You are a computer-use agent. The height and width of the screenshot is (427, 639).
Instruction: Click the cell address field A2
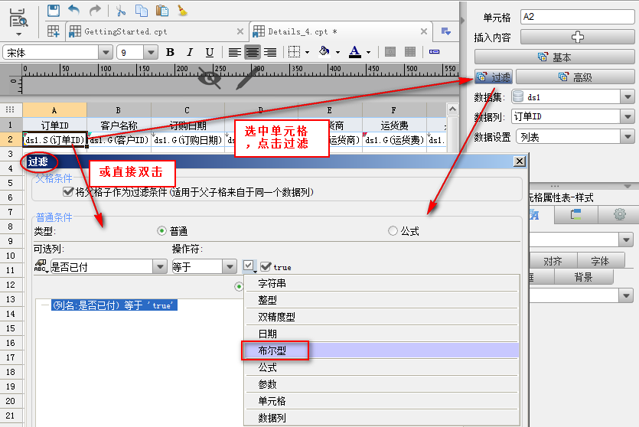click(578, 17)
